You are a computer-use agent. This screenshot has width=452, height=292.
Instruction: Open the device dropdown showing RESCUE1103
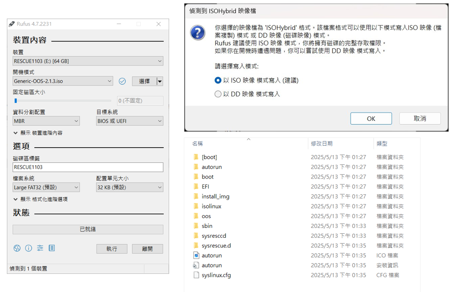pos(88,61)
